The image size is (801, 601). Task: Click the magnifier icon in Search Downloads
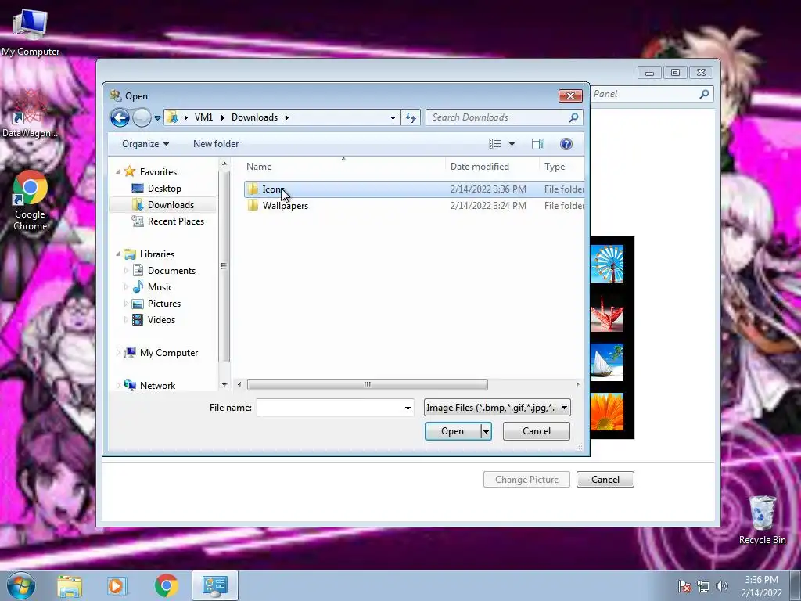pos(573,117)
